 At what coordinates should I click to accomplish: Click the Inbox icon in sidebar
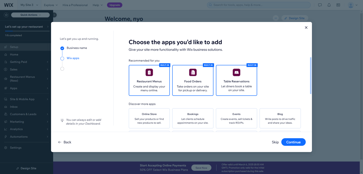pyautogui.click(x=6, y=107)
